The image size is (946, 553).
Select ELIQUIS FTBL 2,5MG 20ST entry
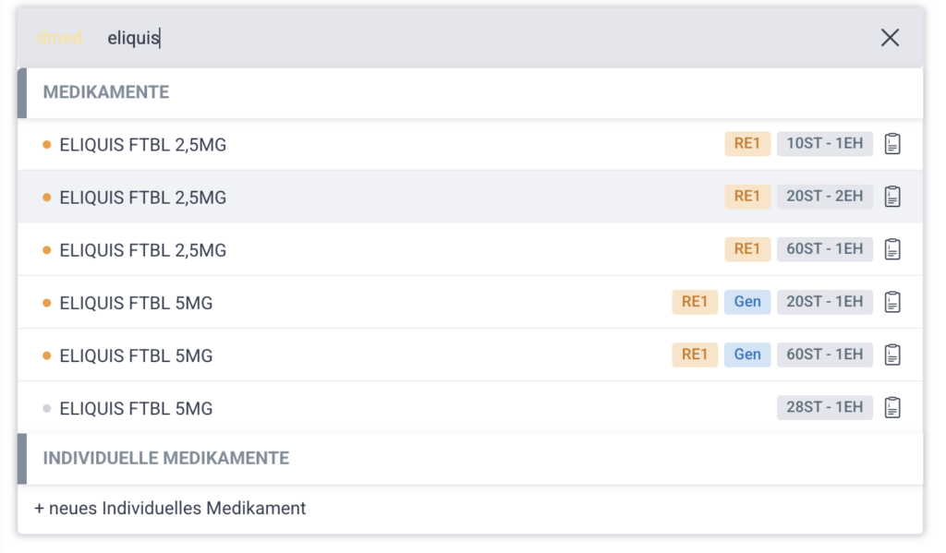[143, 198]
